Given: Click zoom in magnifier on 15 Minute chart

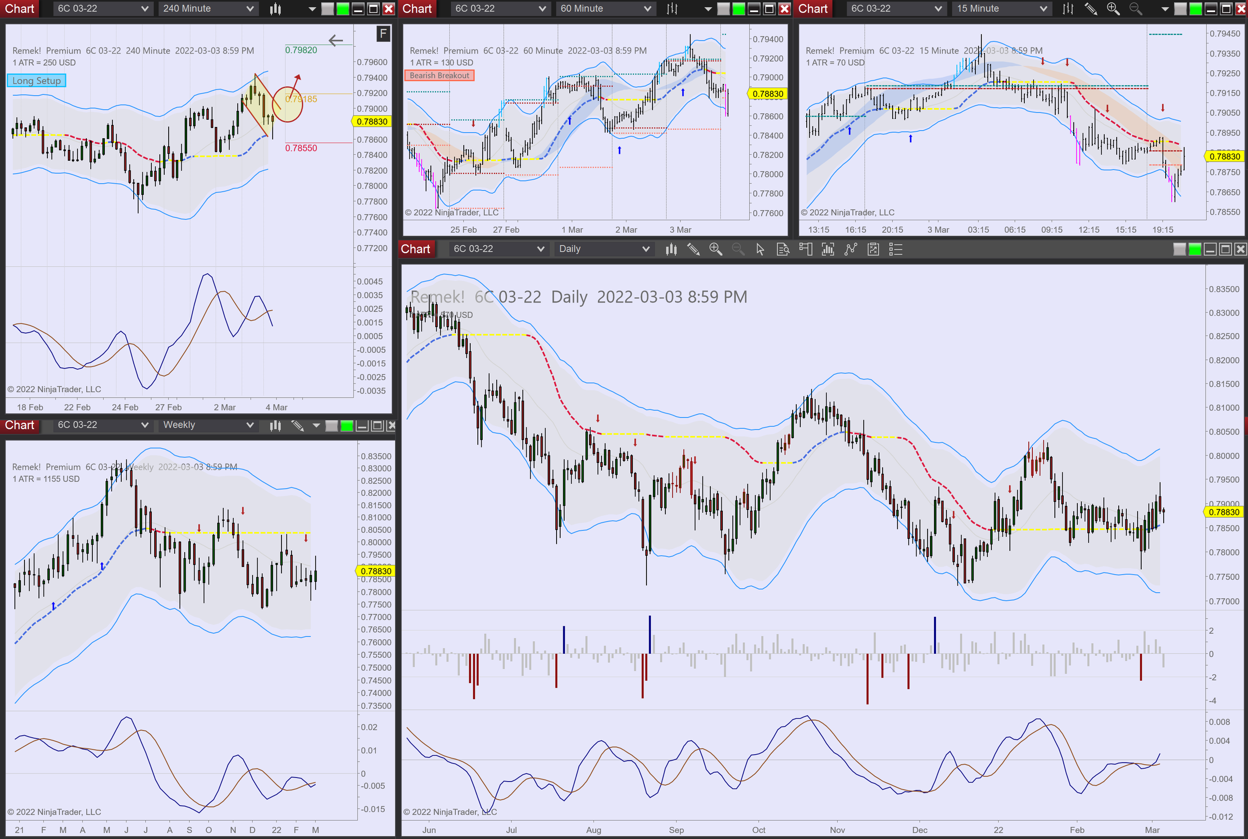Looking at the screenshot, I should coord(1113,8).
